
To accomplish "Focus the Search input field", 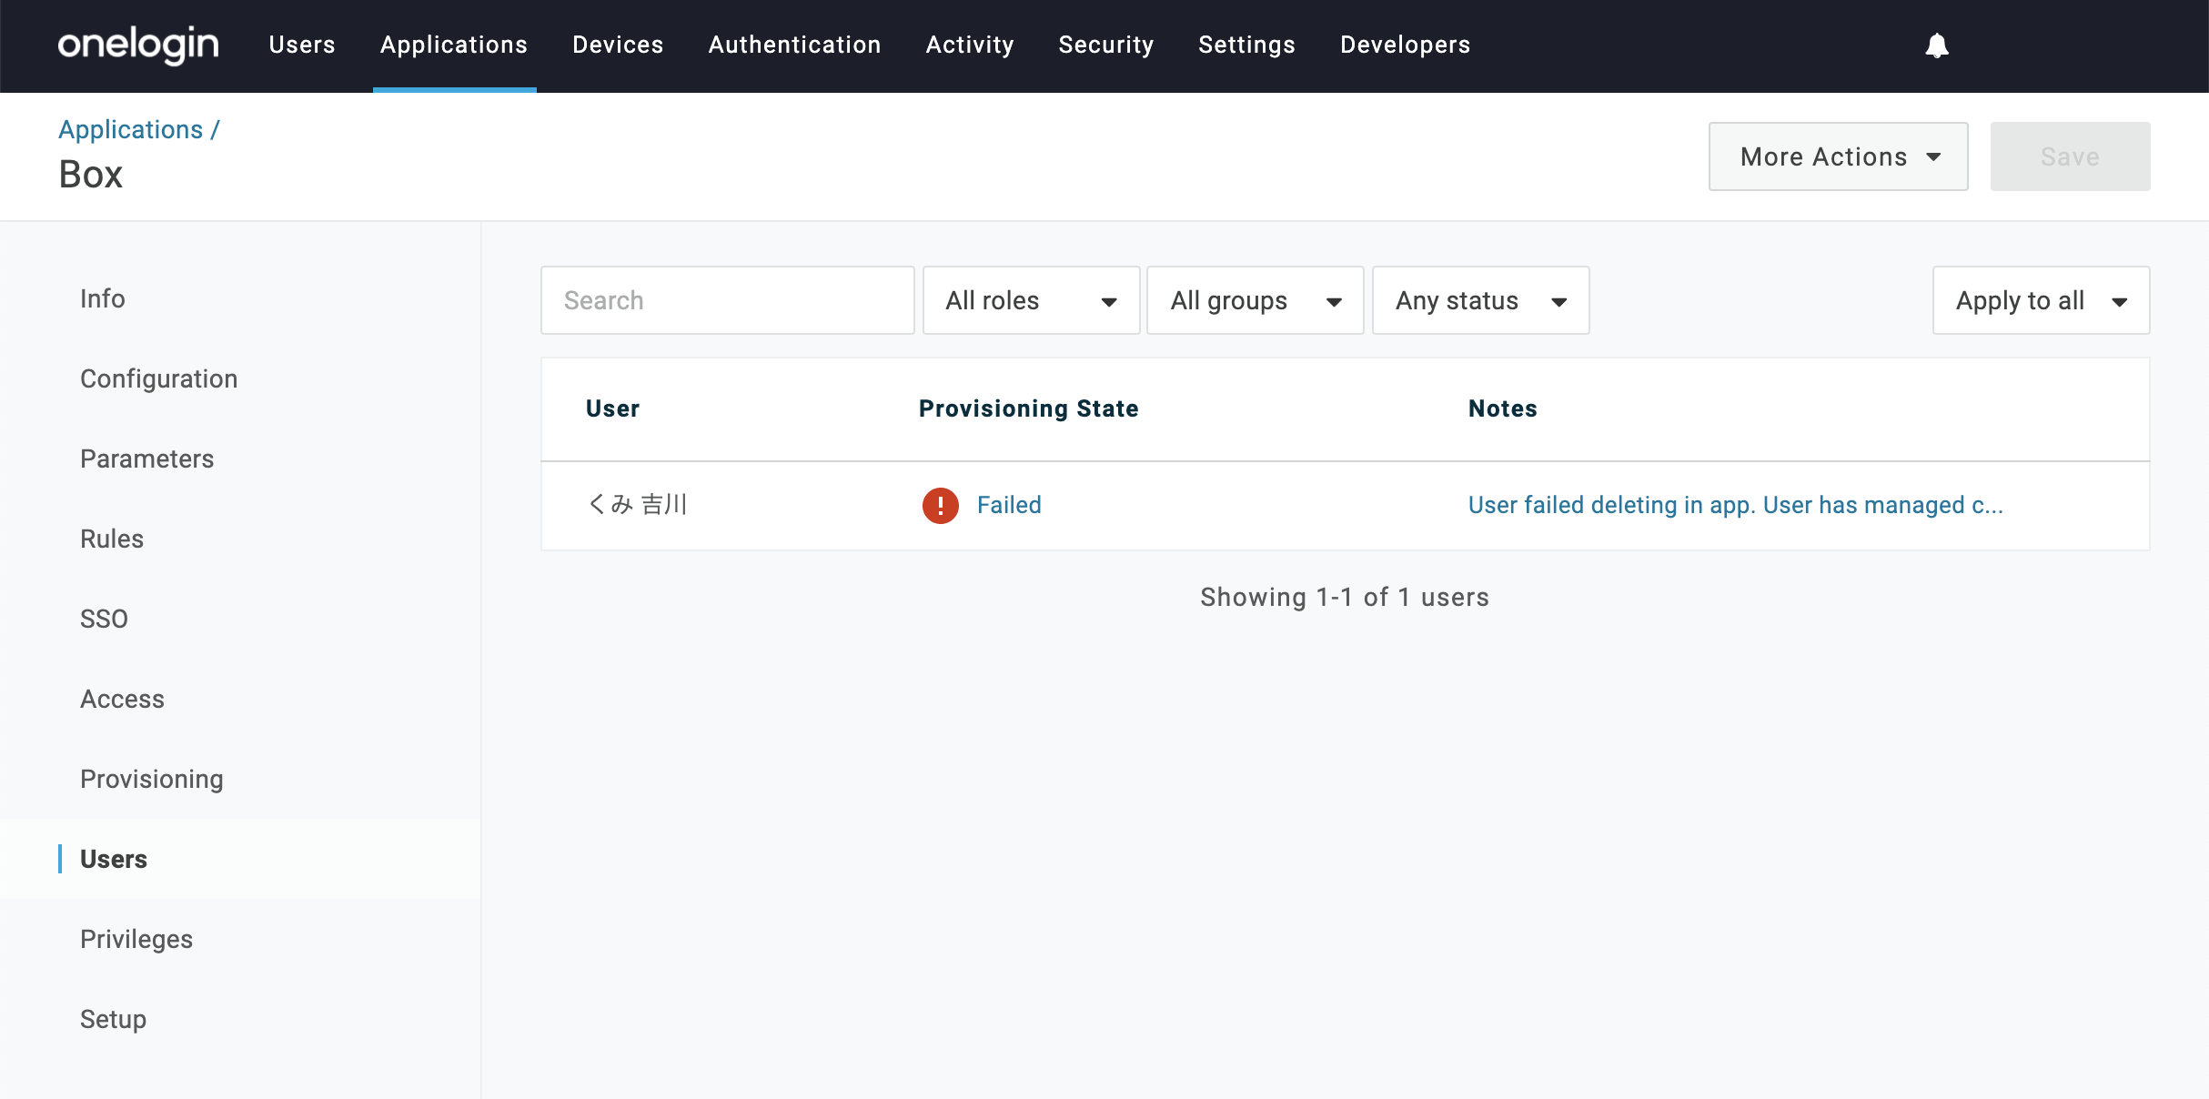I will (727, 300).
